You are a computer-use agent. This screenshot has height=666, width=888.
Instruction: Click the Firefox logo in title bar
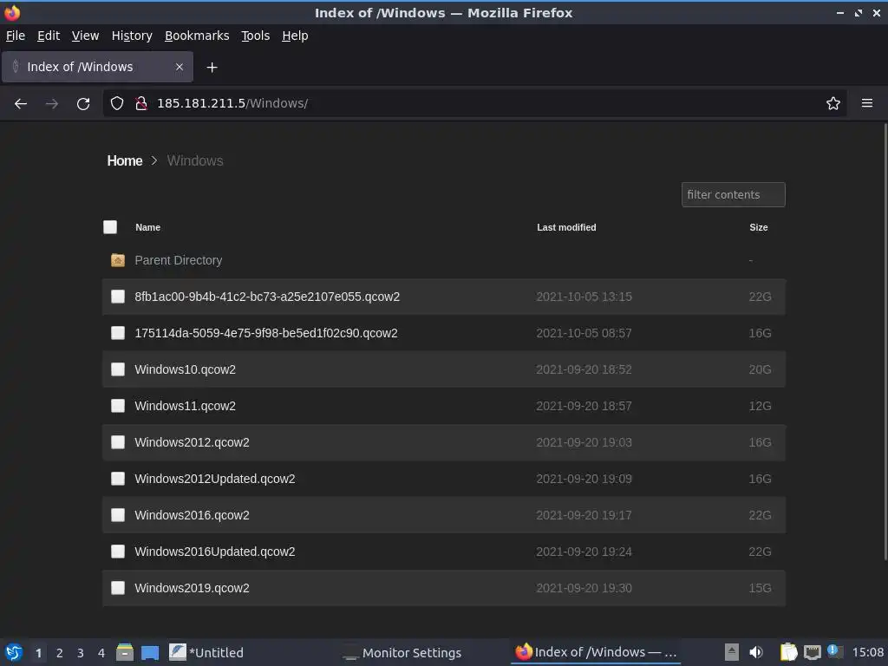(12, 12)
